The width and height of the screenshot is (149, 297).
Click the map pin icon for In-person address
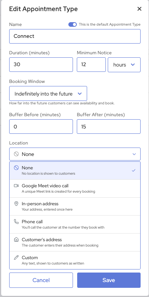click(x=16, y=204)
